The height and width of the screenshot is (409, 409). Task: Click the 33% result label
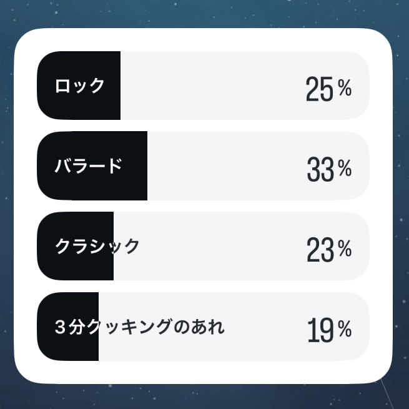coord(329,169)
